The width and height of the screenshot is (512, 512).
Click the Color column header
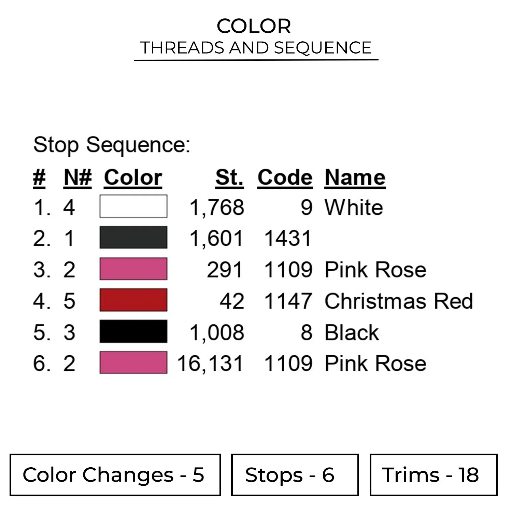[133, 177]
